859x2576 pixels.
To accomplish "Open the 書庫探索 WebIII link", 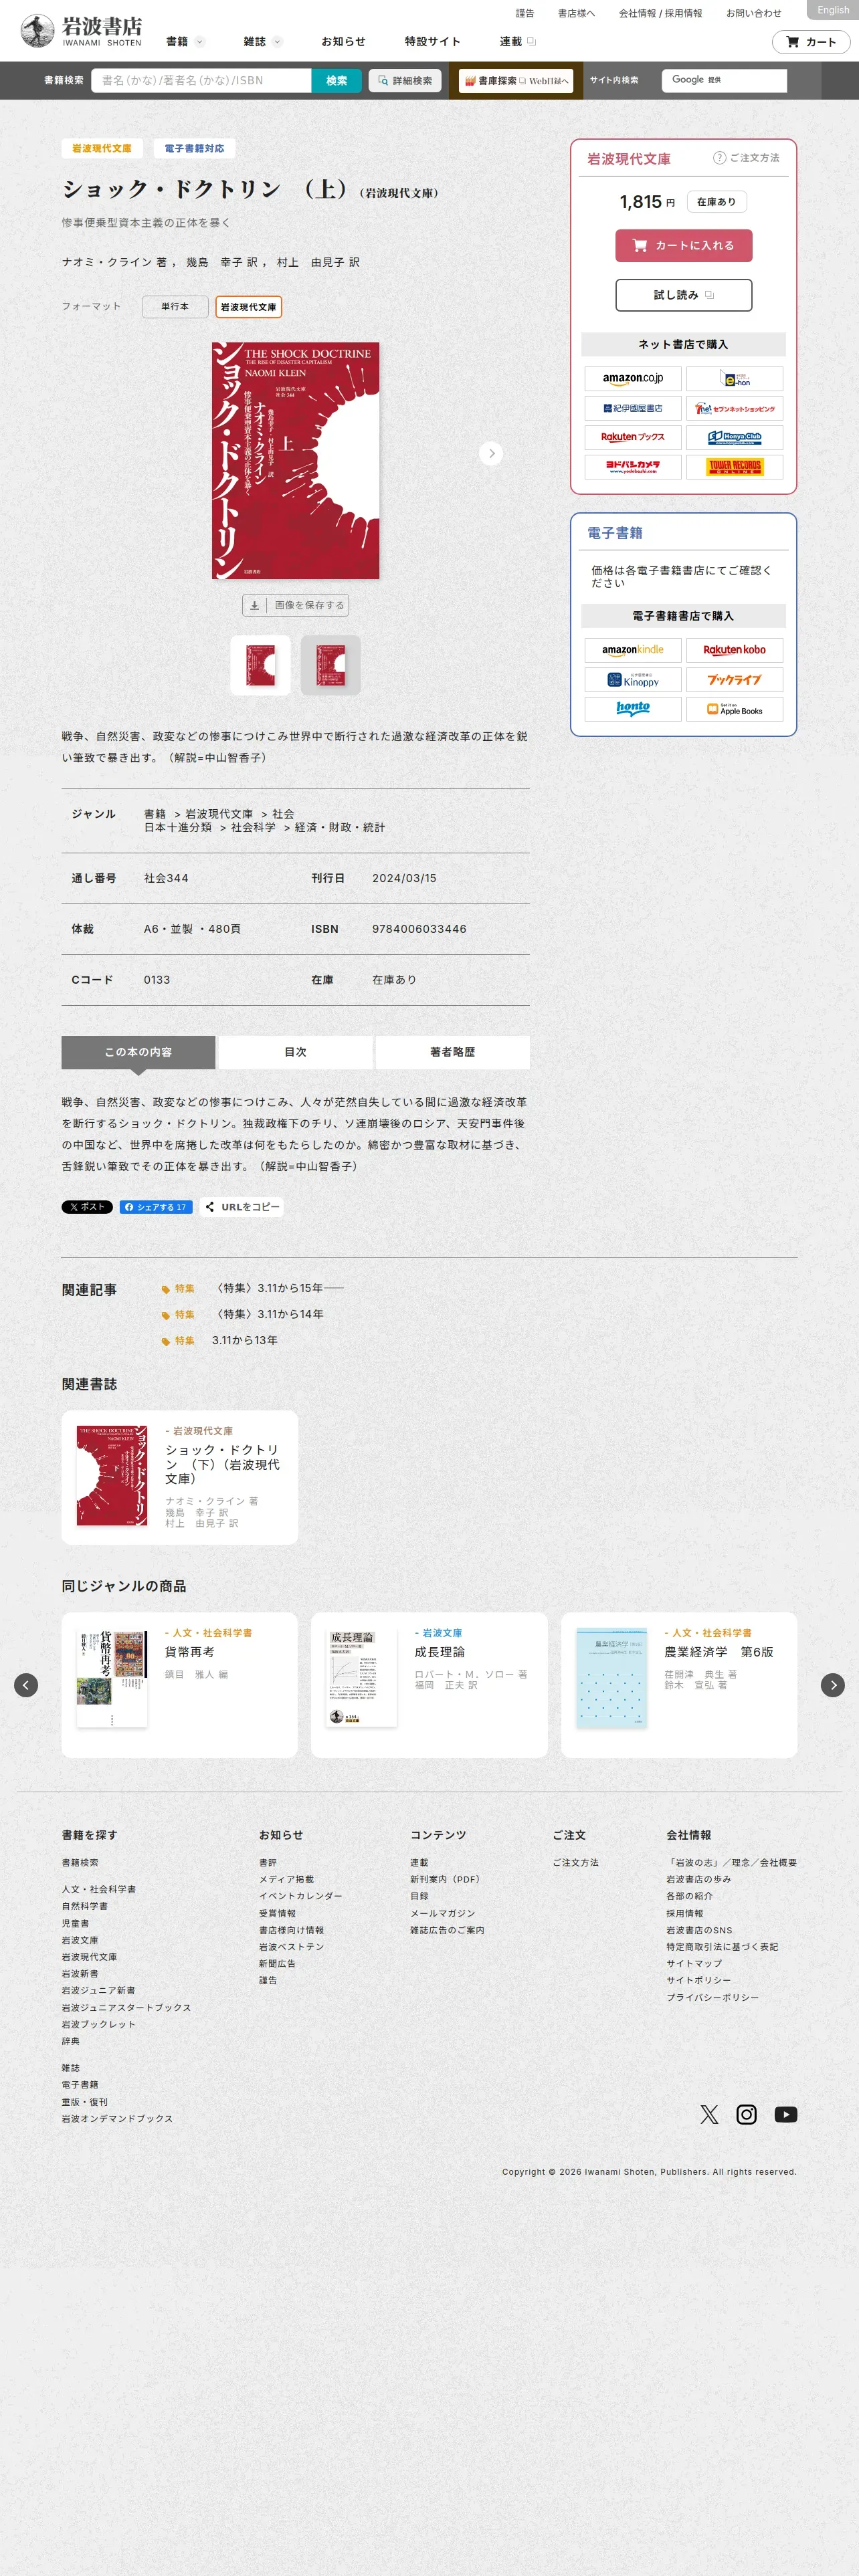I will (516, 81).
